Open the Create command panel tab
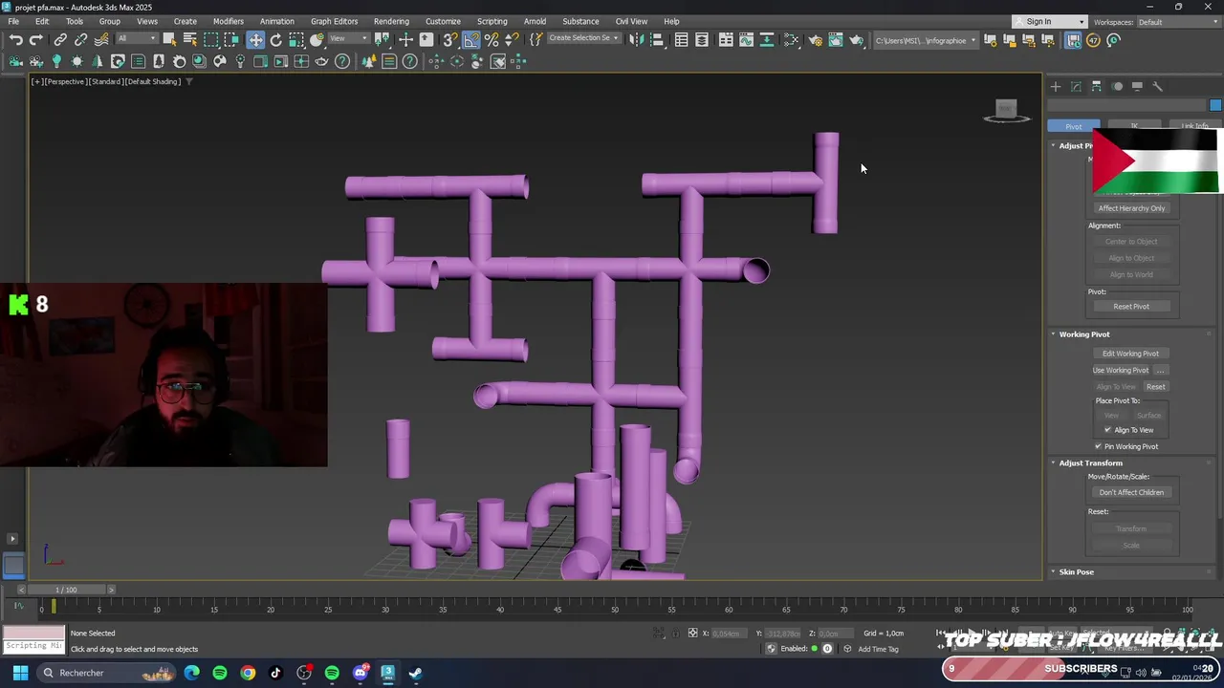Viewport: 1224px width, 688px height. (x=1056, y=87)
